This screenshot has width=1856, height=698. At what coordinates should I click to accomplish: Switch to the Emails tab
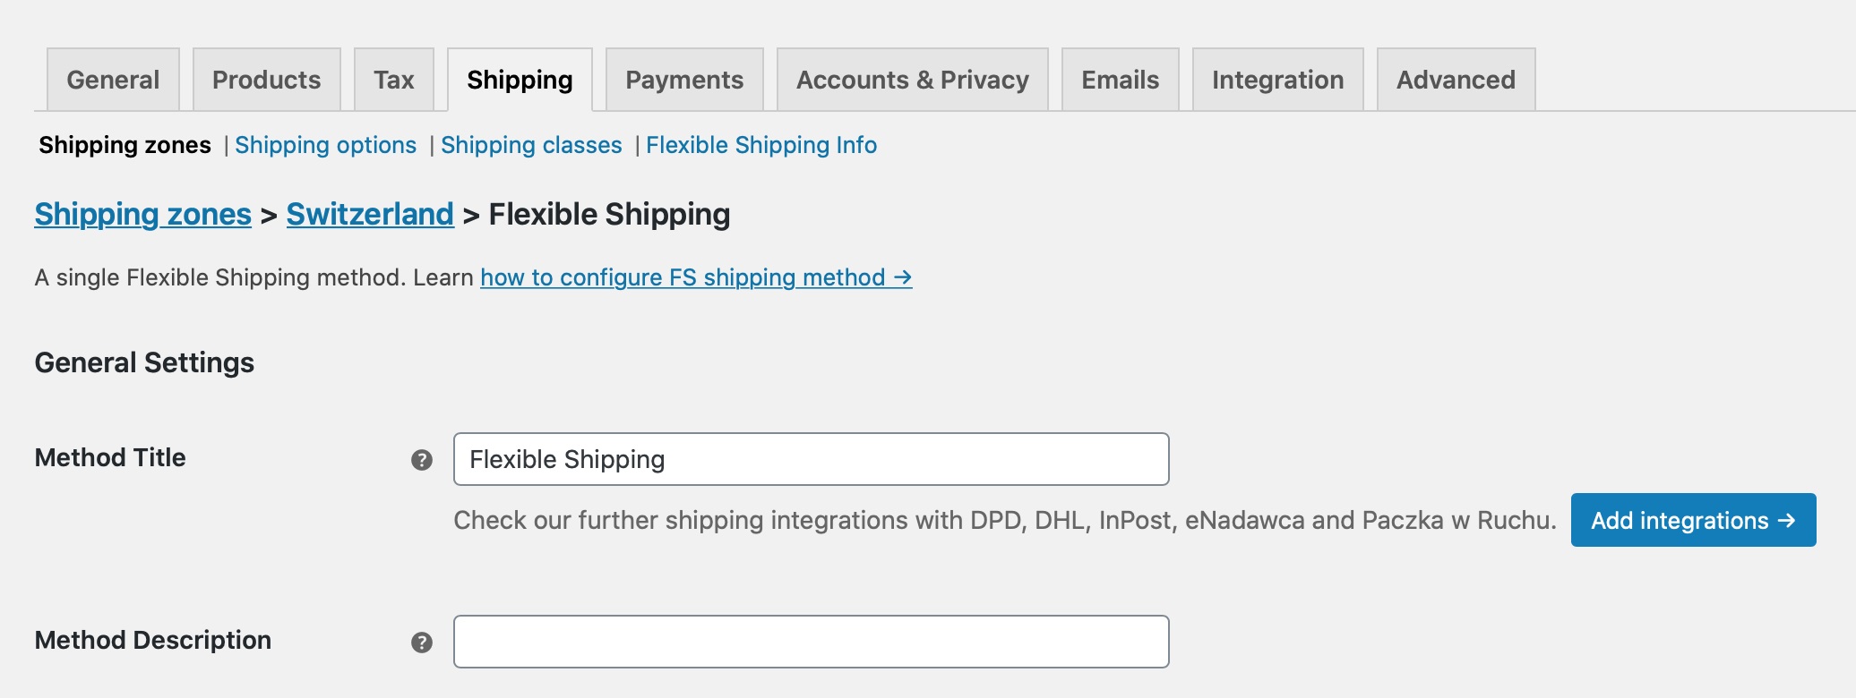(1120, 80)
